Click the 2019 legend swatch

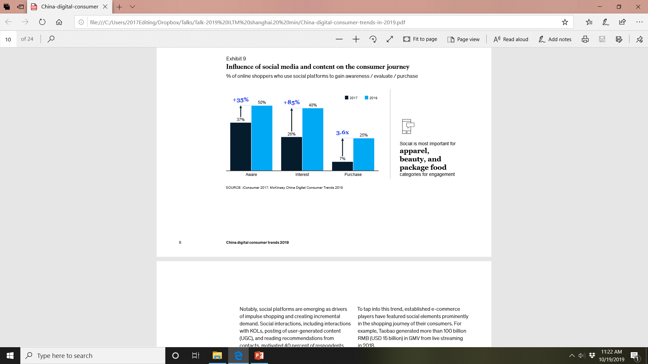(367, 98)
